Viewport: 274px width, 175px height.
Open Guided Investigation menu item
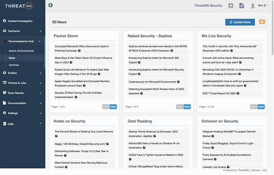pos(20,21)
